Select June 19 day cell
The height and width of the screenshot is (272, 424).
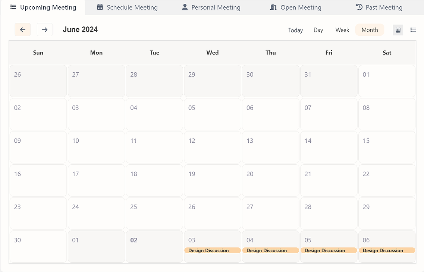[x=212, y=180]
